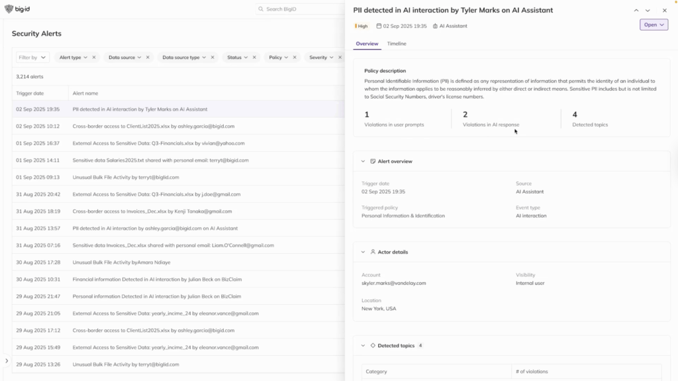Viewport: 678px width, 381px height.
Task: Close the alert details panel
Action: point(665,11)
